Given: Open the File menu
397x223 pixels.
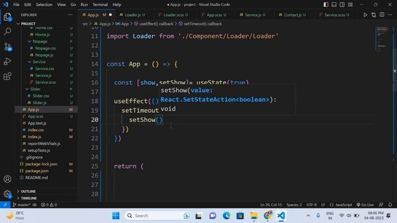Looking at the screenshot, I should pyautogui.click(x=16, y=4).
